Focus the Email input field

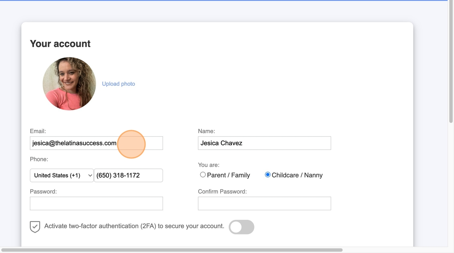click(x=96, y=143)
